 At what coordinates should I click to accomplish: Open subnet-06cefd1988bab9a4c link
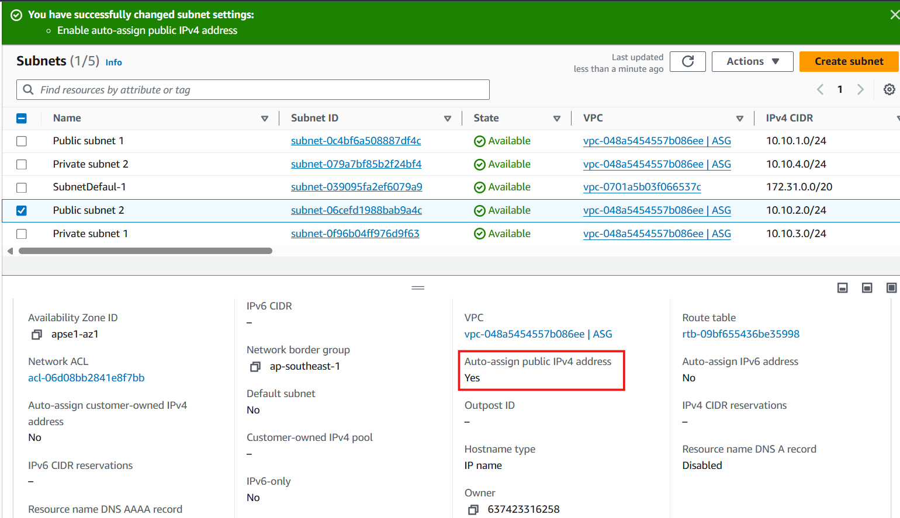[356, 210]
